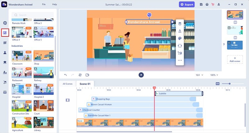Select the Office 4 template thumbnail
The image size is (249, 133).
coord(21,32)
